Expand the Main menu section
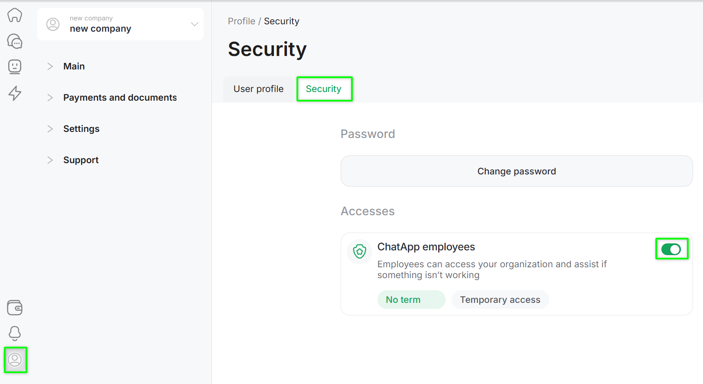 point(74,66)
